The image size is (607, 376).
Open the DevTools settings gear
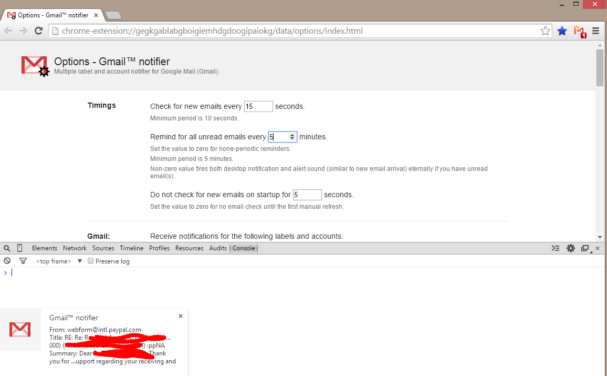571,248
